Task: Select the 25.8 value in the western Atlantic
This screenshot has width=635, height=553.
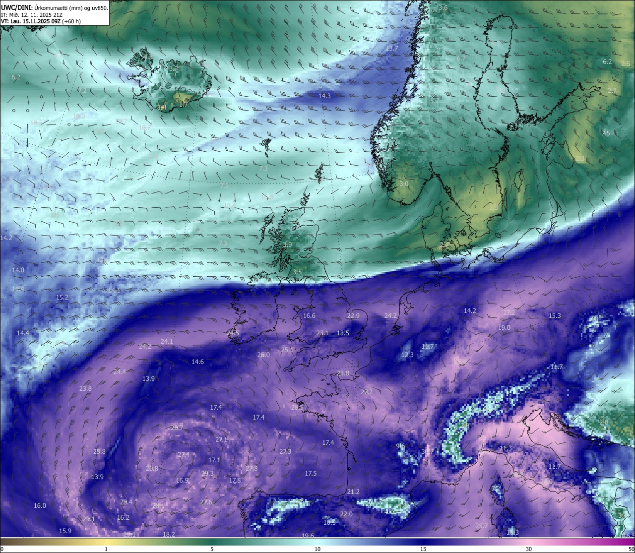Action: [x=99, y=451]
